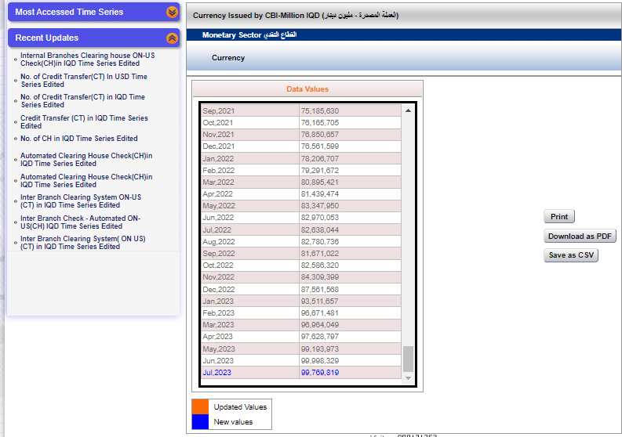Click the blue New values swatch
622x437 pixels.
[200, 422]
